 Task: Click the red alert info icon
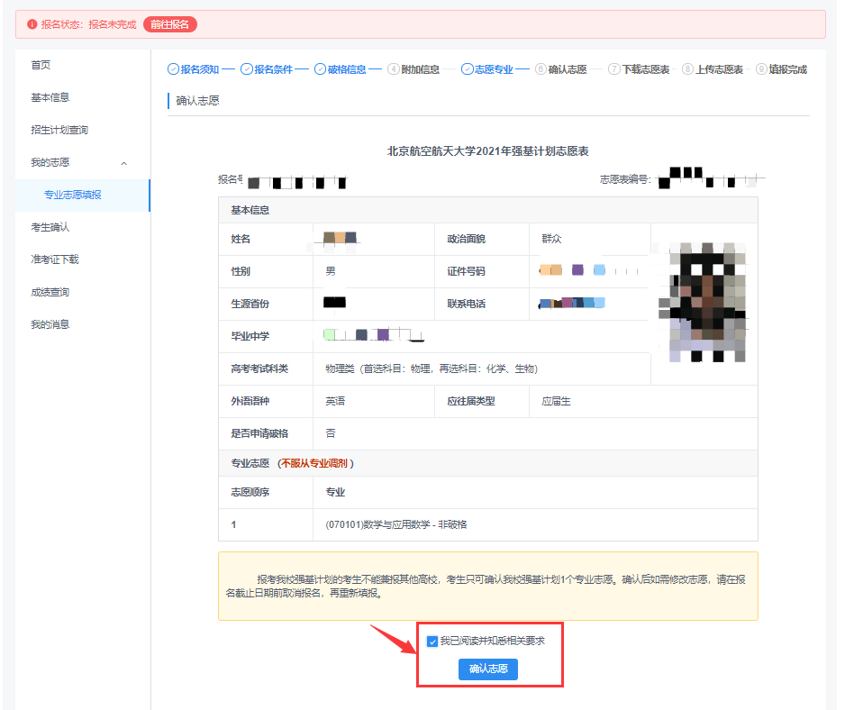pos(32,24)
